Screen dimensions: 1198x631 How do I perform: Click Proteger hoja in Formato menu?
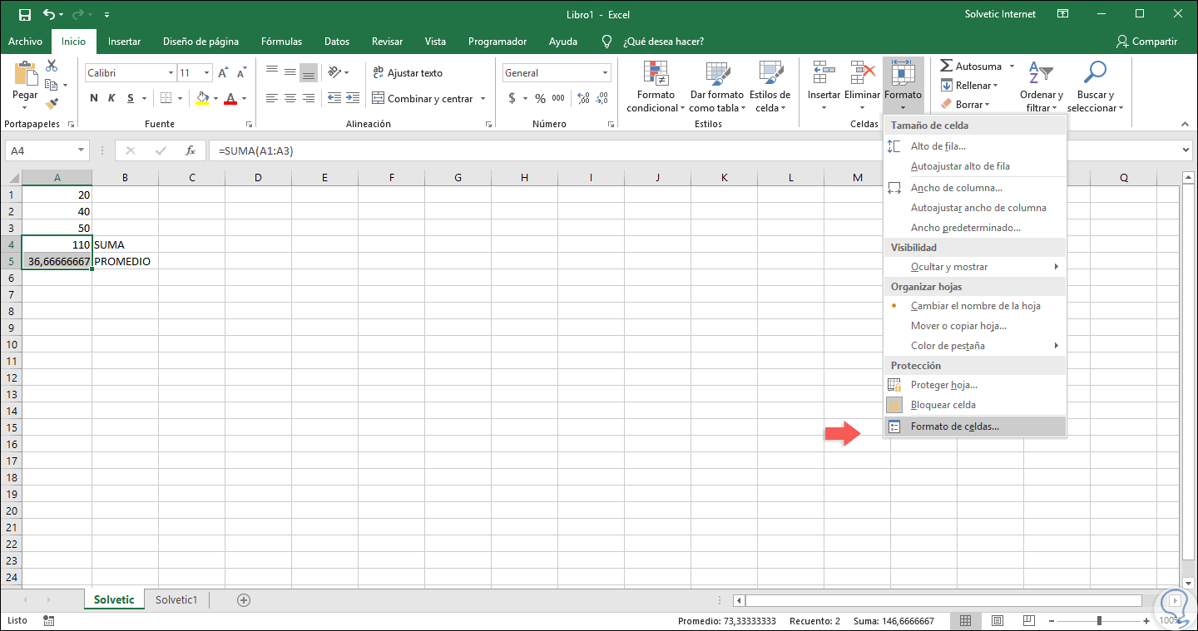click(x=975, y=385)
